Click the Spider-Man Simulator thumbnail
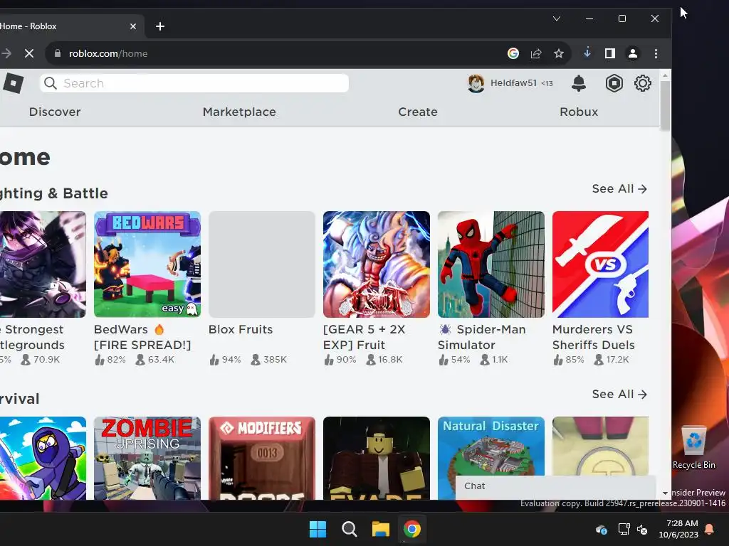The height and width of the screenshot is (546, 729). tap(491, 264)
